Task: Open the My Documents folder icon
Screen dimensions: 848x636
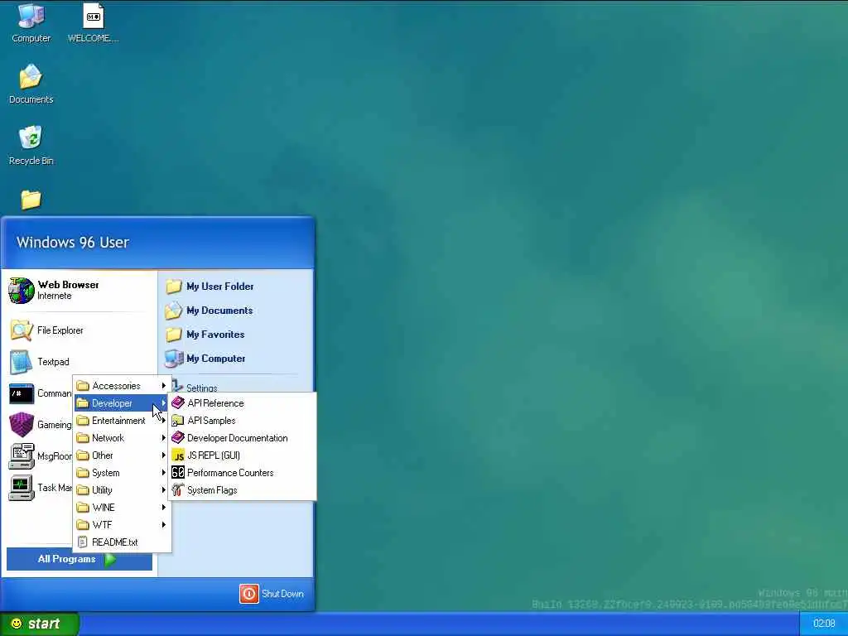Action: [x=174, y=311]
